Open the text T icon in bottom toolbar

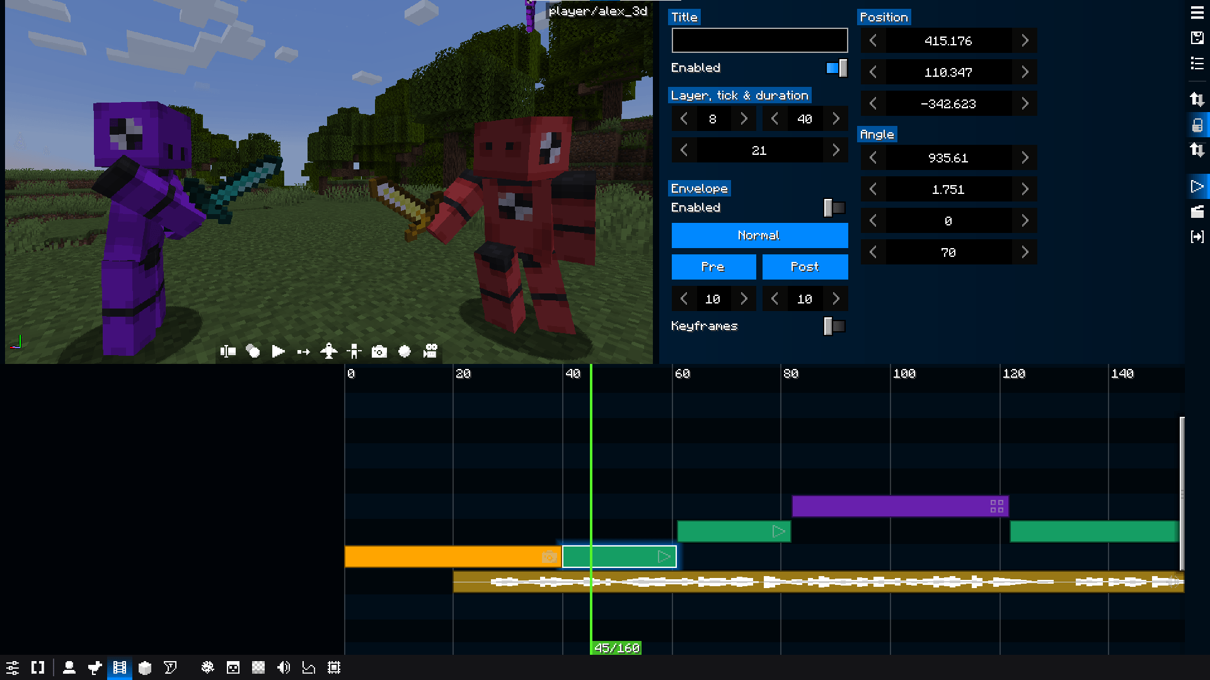[x=170, y=667]
